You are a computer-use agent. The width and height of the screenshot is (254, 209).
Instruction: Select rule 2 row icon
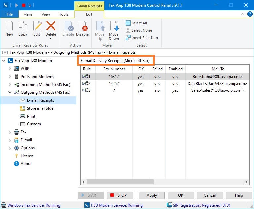click(x=85, y=84)
